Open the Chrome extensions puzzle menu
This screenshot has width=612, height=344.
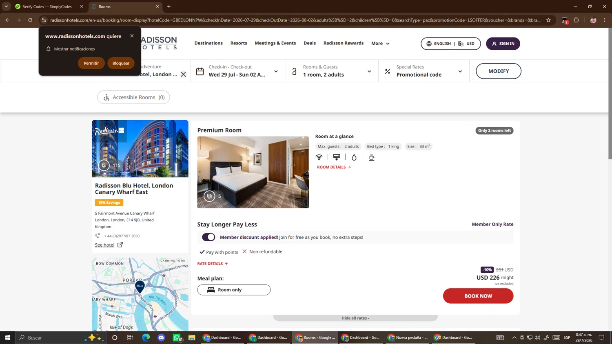tap(576, 20)
